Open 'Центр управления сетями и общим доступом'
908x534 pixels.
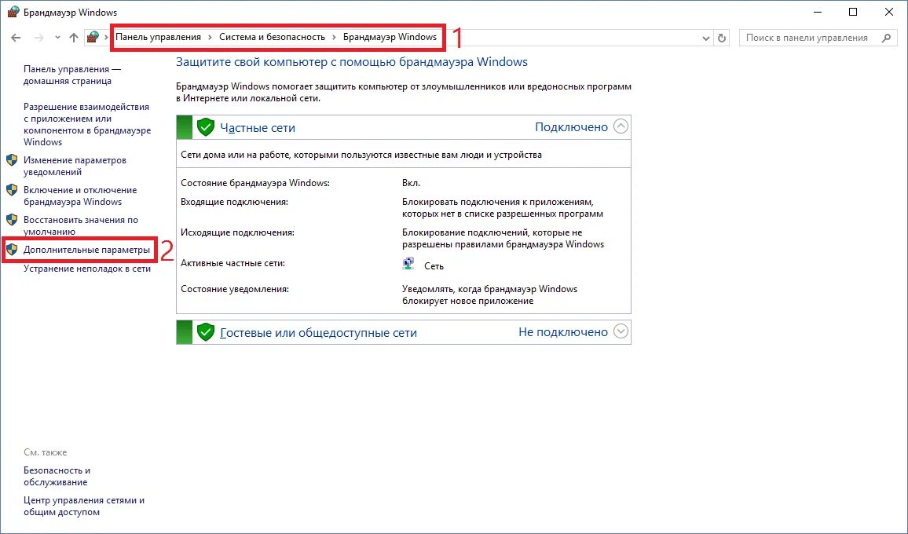[84, 507]
